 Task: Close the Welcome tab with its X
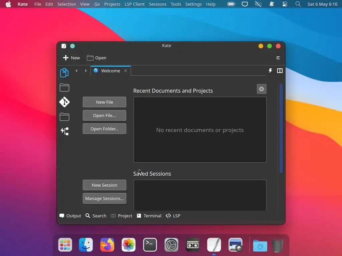pos(126,71)
